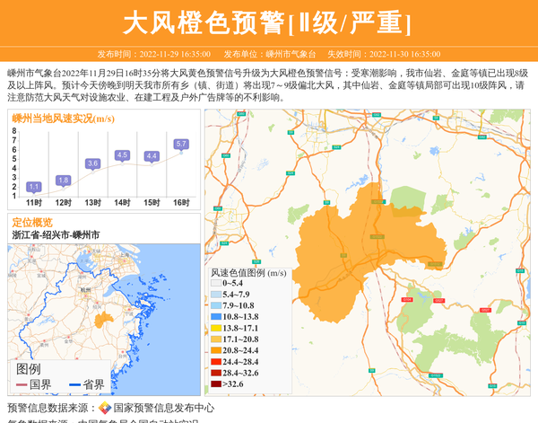The width and height of the screenshot is (538, 423).
Task: Select the 1.1 data label at 11时
Action: pos(34,187)
